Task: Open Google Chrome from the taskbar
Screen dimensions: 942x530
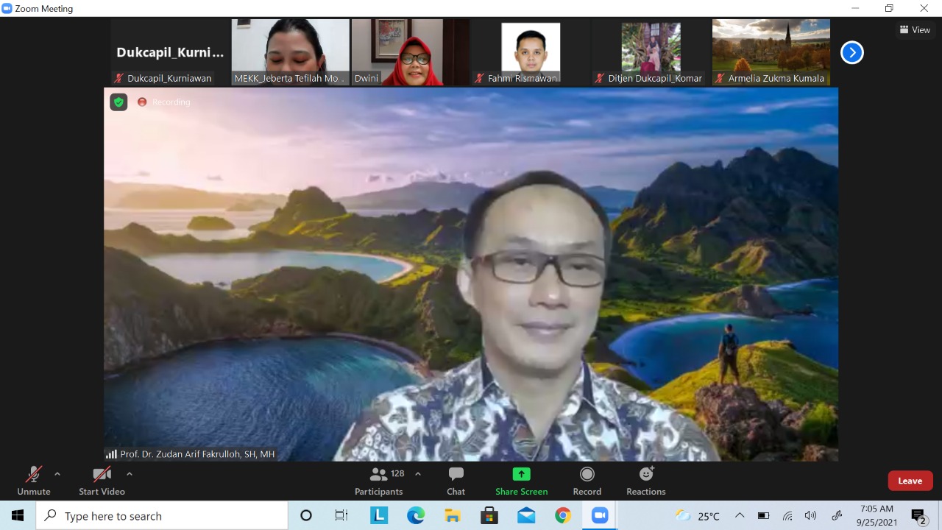Action: coord(563,516)
